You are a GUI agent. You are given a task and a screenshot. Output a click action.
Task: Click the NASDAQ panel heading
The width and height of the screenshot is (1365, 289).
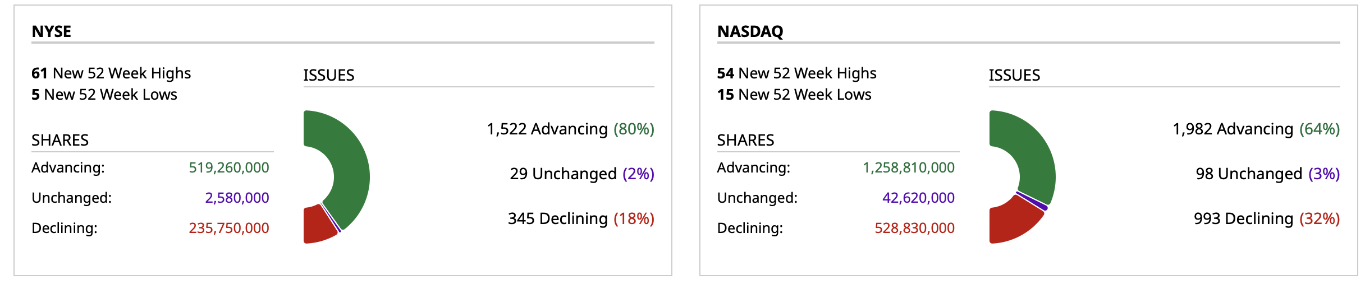750,31
